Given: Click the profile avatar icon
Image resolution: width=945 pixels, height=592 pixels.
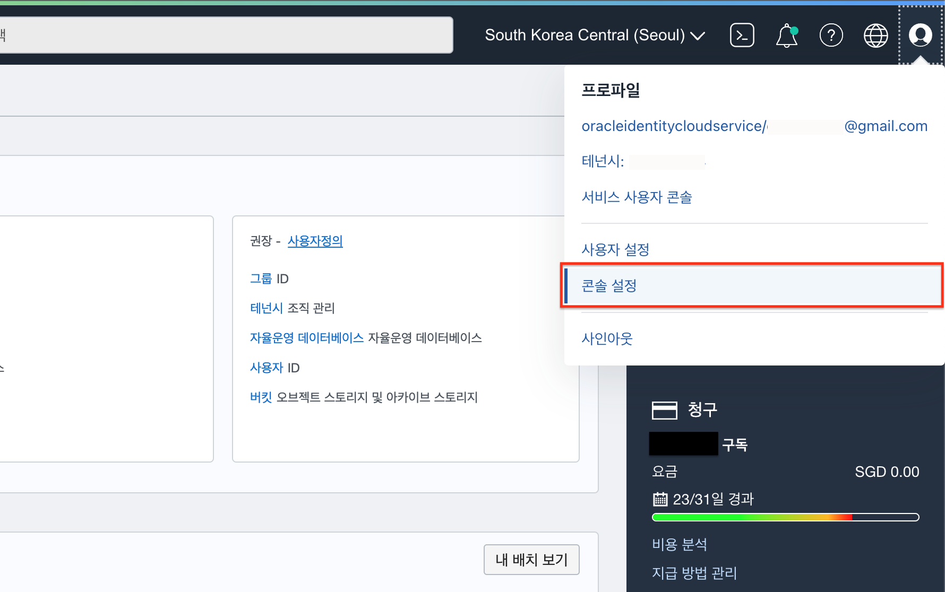Looking at the screenshot, I should coord(921,35).
